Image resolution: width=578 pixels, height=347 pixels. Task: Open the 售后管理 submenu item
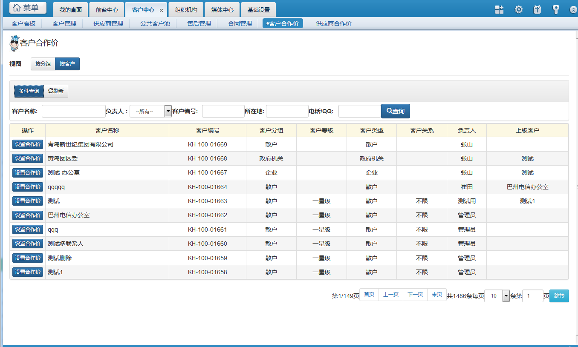[x=199, y=23]
